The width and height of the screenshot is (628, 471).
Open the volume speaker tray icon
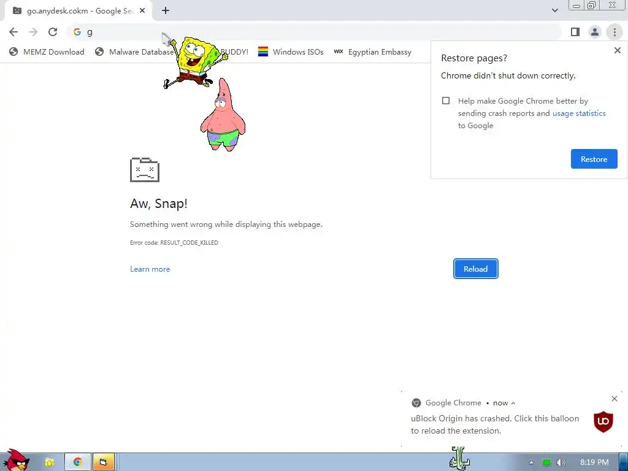tap(561, 462)
